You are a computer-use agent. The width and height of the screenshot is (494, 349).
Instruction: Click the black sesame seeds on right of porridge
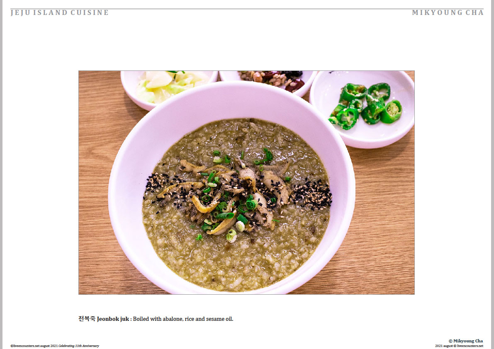(x=312, y=194)
